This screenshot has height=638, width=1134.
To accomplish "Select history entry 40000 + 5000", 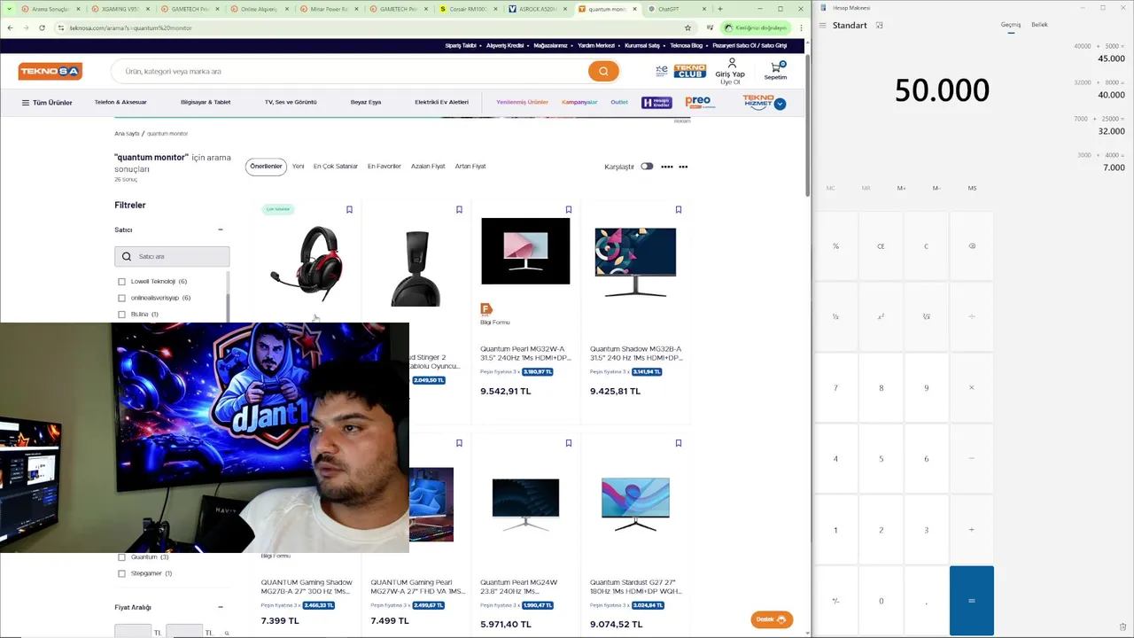I will [1099, 52].
